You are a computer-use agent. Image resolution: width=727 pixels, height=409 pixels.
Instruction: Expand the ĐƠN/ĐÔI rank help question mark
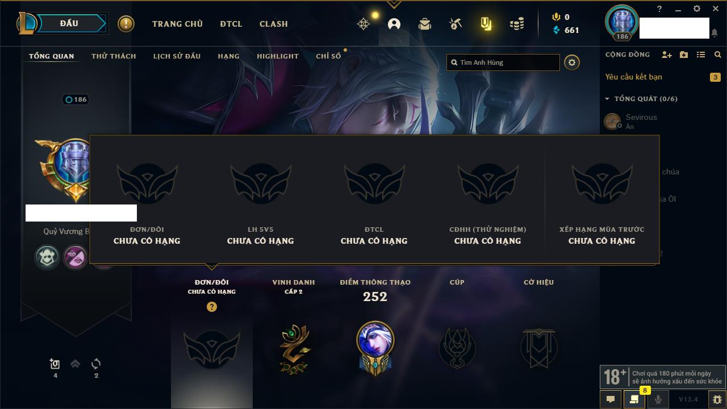[212, 307]
